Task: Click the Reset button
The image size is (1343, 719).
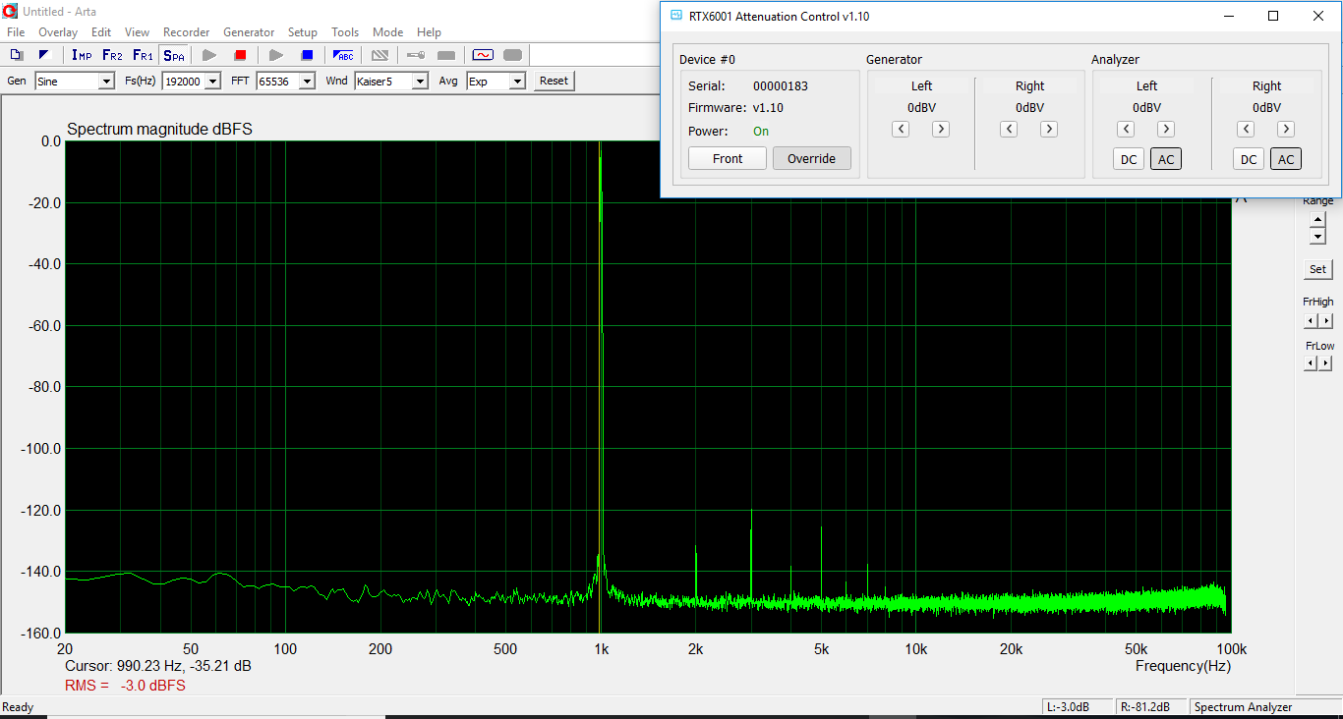Action: click(x=554, y=82)
